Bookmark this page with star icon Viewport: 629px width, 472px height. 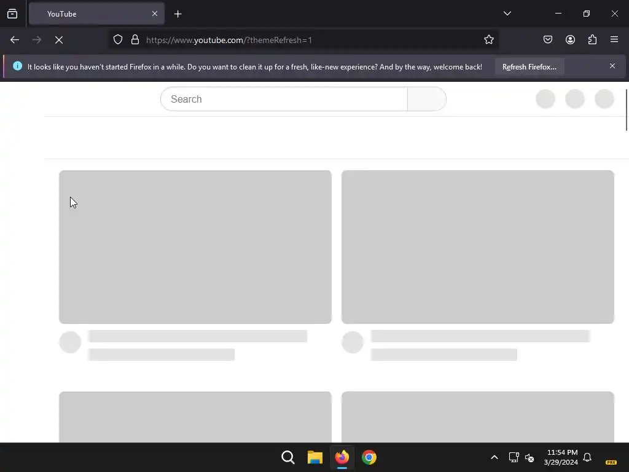(488, 40)
